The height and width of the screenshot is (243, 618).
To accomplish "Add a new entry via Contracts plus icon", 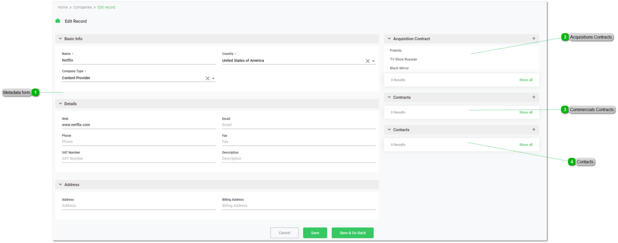I will tap(534, 97).
